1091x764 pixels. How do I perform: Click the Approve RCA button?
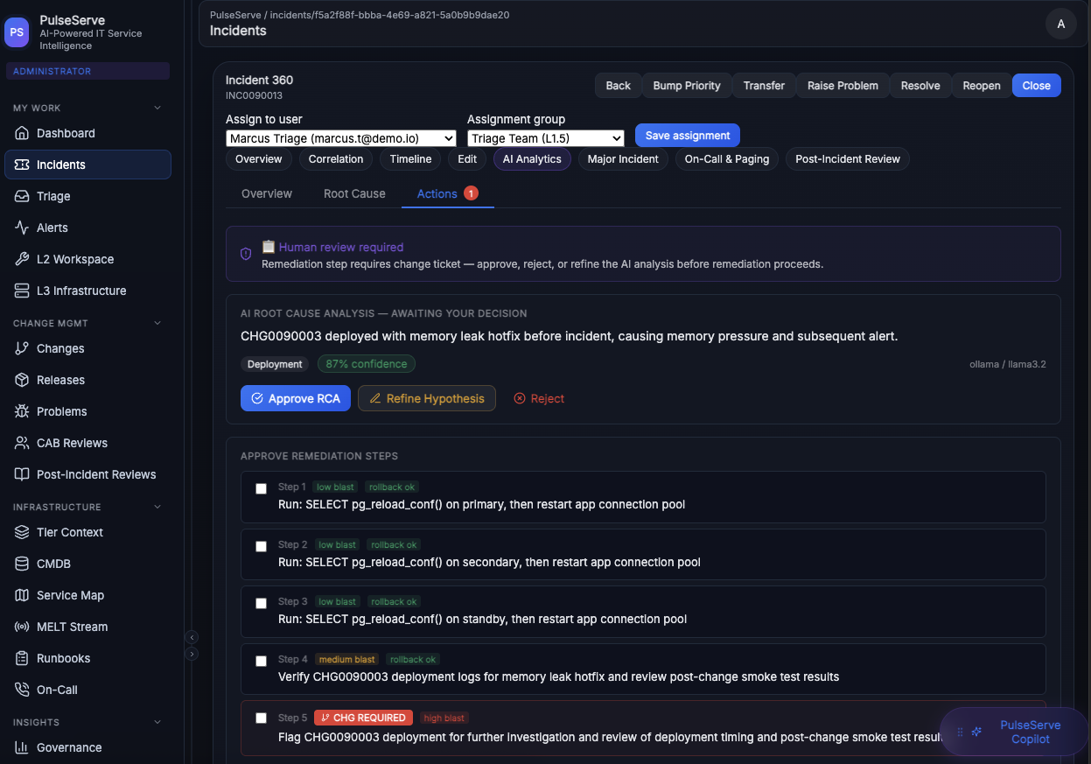point(296,398)
